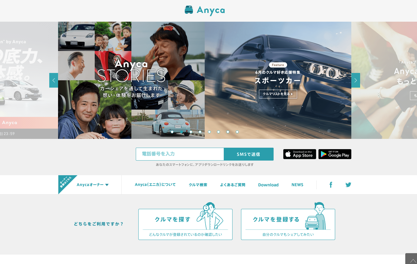Click the phone number input field

point(180,154)
